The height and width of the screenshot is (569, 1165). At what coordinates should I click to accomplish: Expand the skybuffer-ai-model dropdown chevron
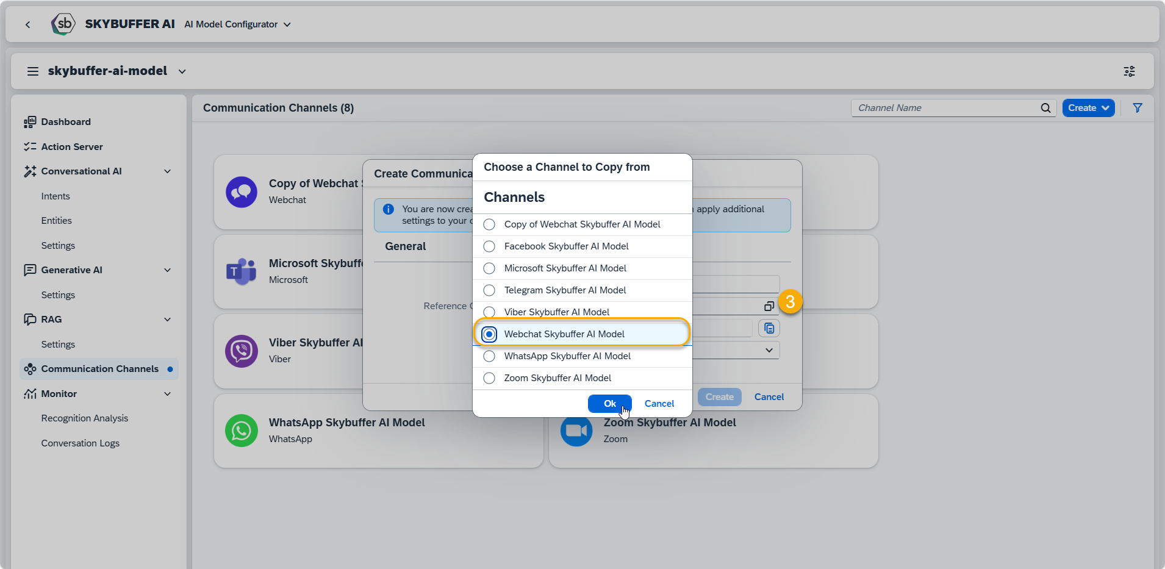pyautogui.click(x=182, y=71)
